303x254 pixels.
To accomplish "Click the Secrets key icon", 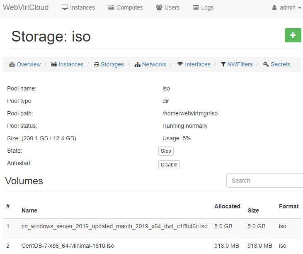I will 266,64.
